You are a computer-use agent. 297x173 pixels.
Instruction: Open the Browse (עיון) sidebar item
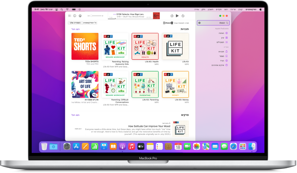[x=224, y=38]
